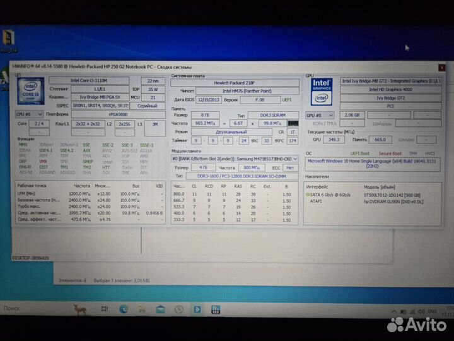This screenshot has width=454, height=341.
Task: Click the UEFI Boot status label
Action: (x=360, y=153)
